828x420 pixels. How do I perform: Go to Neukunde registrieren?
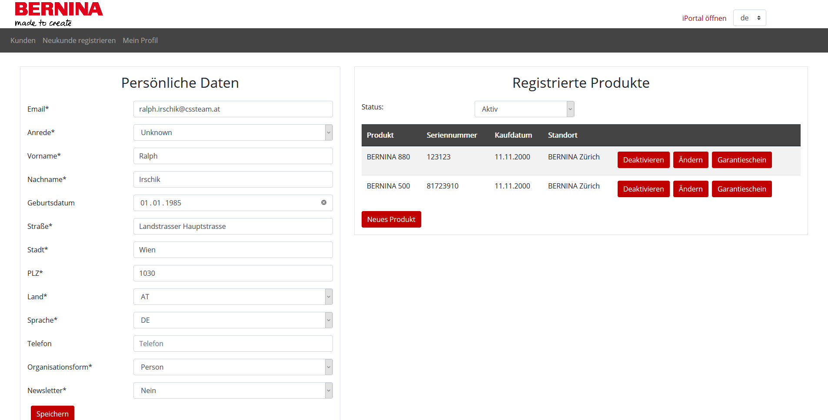[x=79, y=40]
